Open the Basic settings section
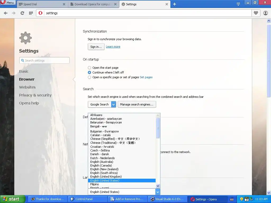 [x=24, y=71]
